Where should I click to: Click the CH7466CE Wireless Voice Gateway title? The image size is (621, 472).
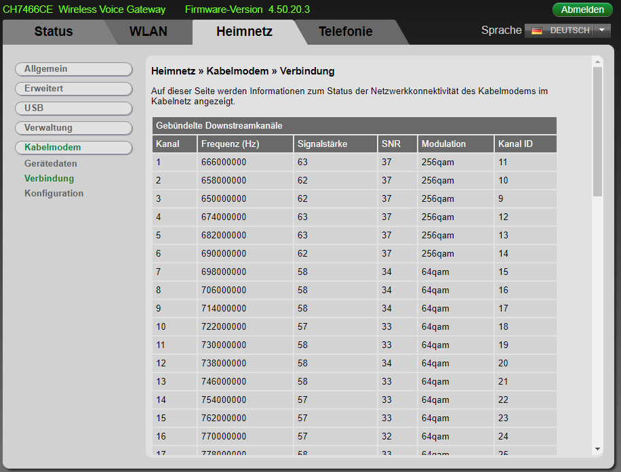click(84, 9)
